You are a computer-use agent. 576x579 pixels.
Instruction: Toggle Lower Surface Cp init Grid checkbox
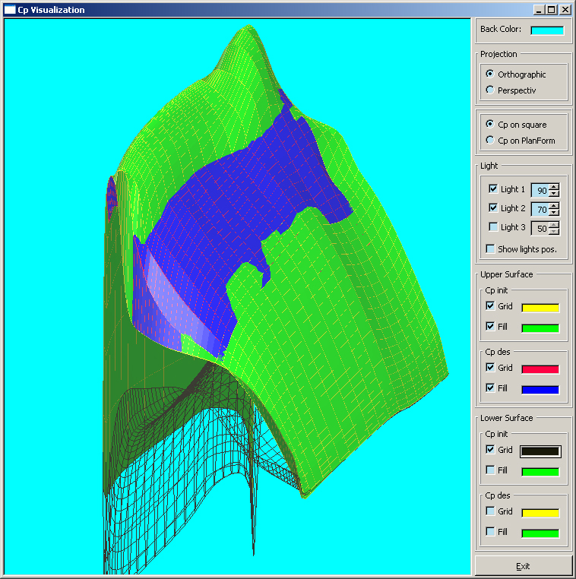490,449
